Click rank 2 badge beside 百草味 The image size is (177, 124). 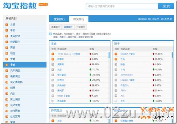pos(53,59)
